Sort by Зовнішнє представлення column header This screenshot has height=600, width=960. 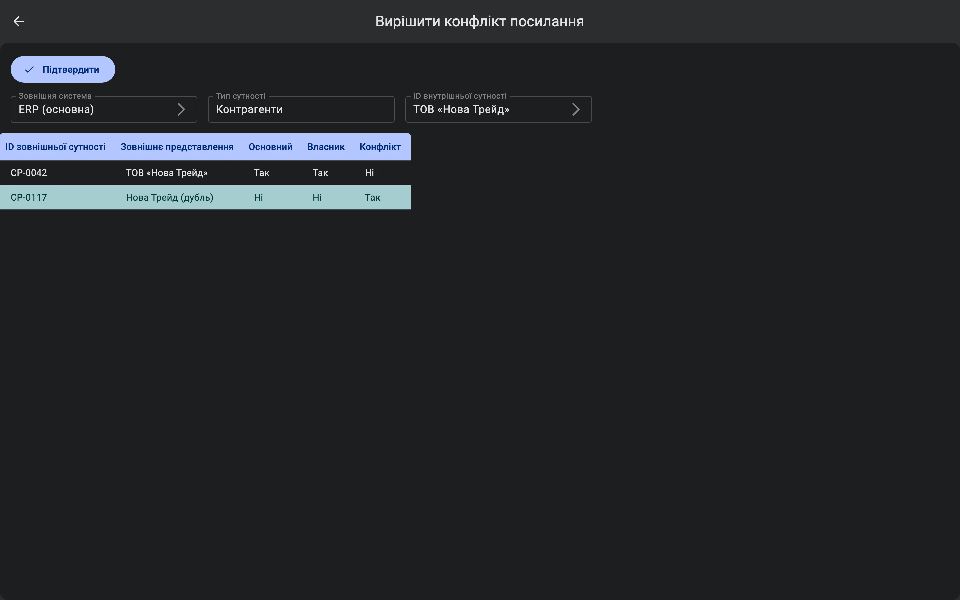pos(177,147)
